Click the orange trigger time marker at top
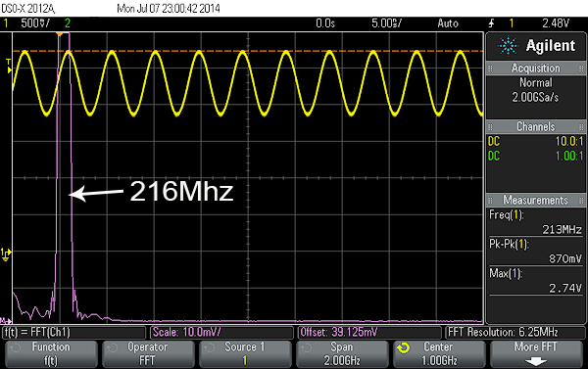This screenshot has height=369, width=588. click(x=60, y=34)
